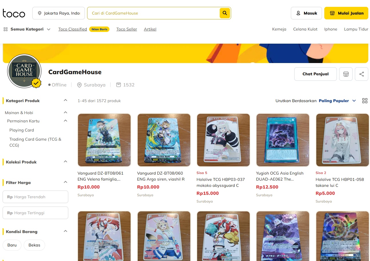Go to the Artikel menu item

pos(150,29)
